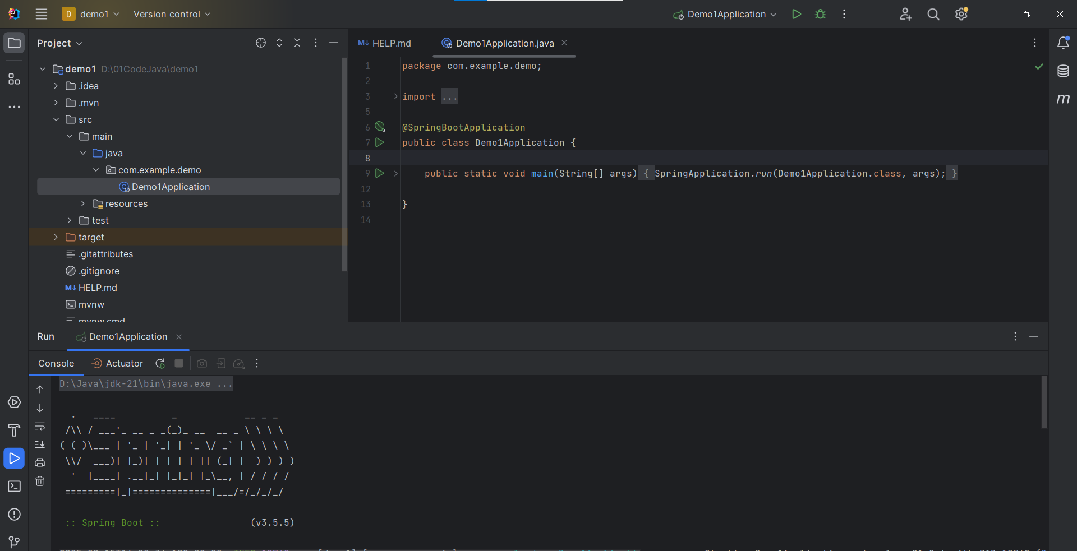
Task: Close the Demo1Application run tab
Action: pyautogui.click(x=179, y=336)
